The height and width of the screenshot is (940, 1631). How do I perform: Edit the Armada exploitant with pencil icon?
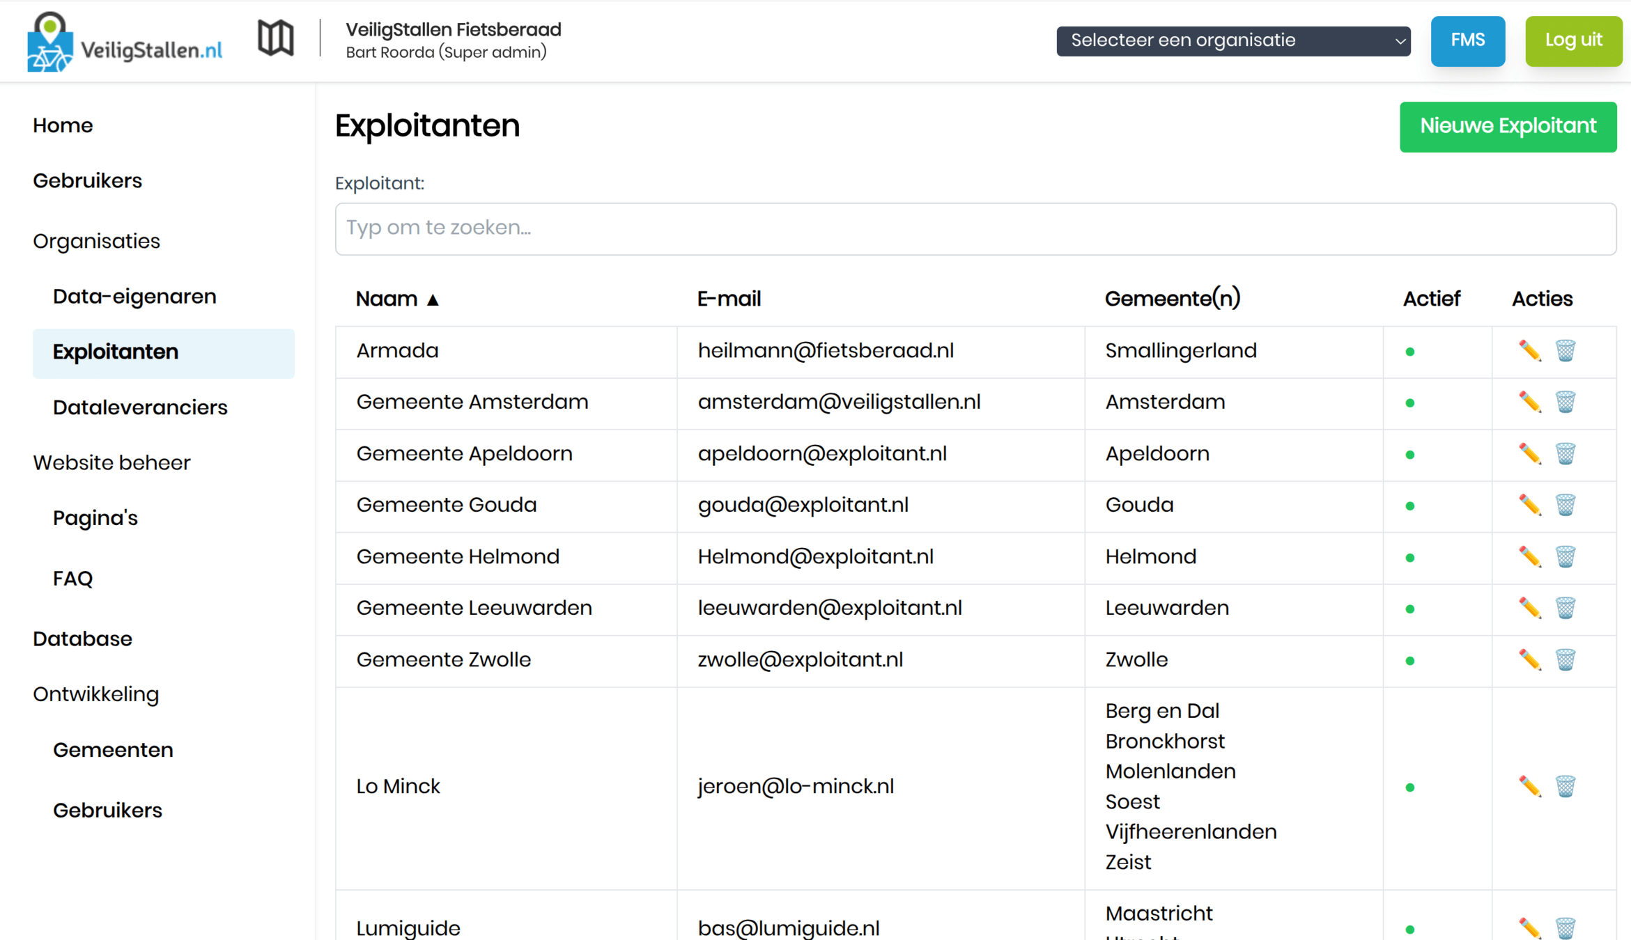(1529, 350)
